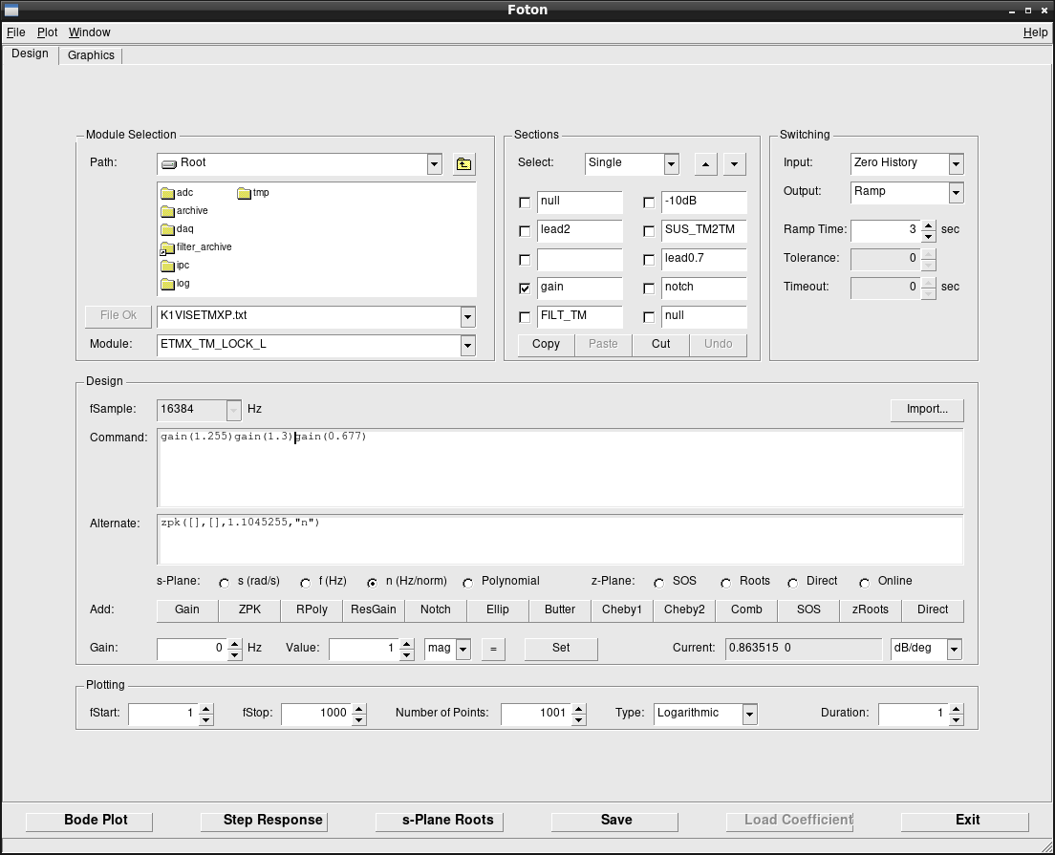Move section selection down with arrow
The image size is (1055, 855).
[x=734, y=164]
